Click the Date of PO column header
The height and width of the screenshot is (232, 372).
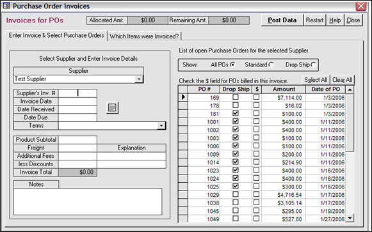coord(325,89)
